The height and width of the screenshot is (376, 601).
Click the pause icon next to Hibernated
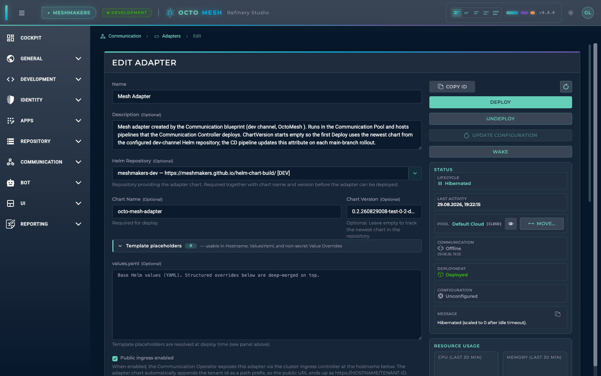click(x=440, y=183)
